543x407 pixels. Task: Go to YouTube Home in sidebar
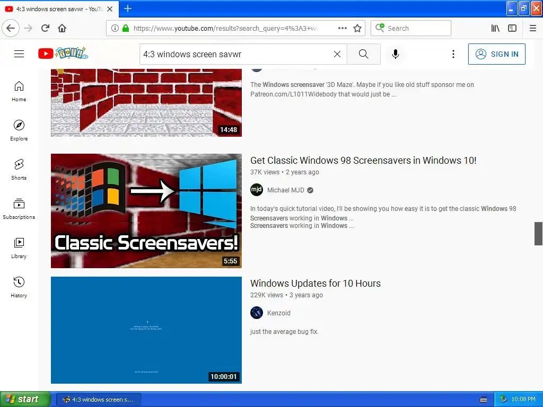(19, 92)
